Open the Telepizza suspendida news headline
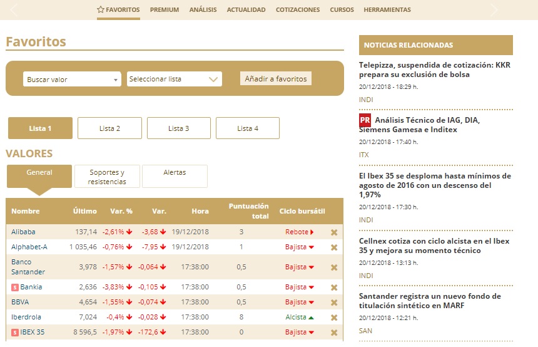 click(435, 70)
